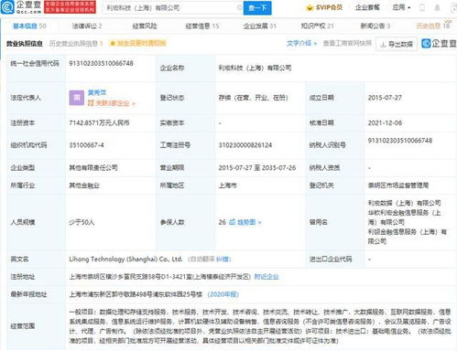Click the SVIP crown icon
This screenshot has width=457, height=350.
coord(310,8)
